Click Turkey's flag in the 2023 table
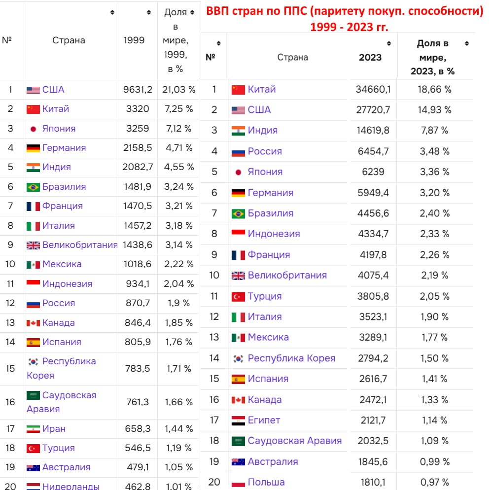Viewport: 493px width, 490px height. [x=238, y=297]
